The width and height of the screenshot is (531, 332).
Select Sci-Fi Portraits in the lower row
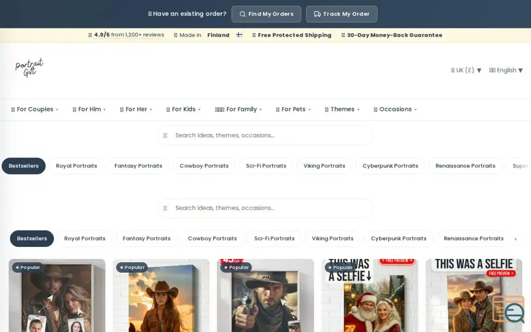click(x=274, y=238)
